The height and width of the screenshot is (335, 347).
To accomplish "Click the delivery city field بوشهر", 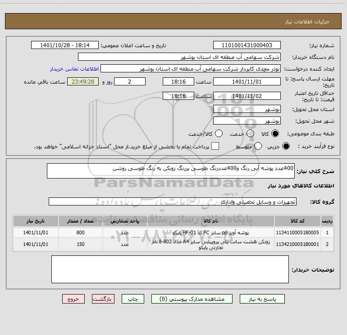I will tap(247, 121).
